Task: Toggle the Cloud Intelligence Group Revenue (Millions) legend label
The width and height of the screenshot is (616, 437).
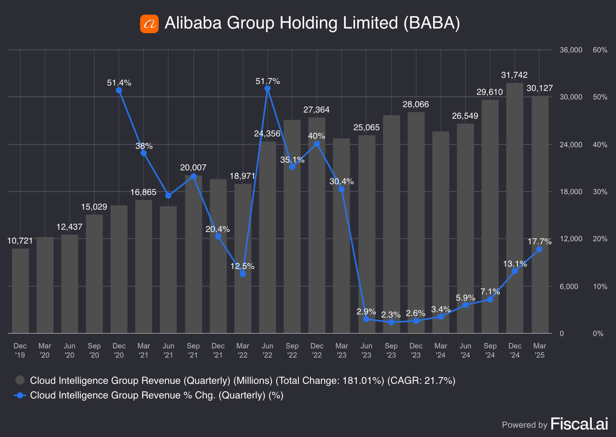Action: (x=243, y=381)
